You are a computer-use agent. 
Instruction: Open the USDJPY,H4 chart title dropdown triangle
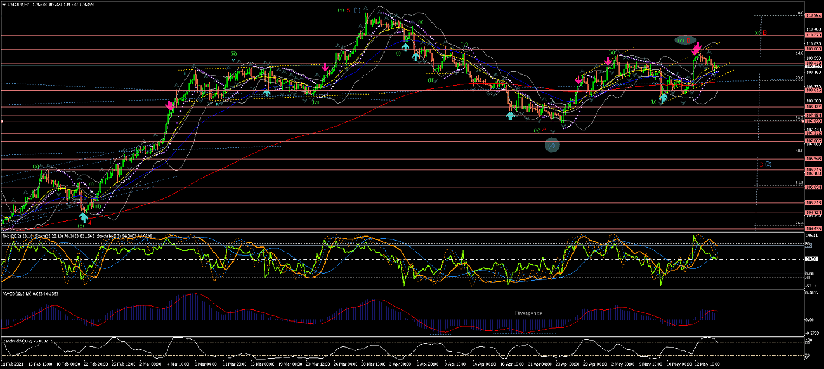coord(3,5)
